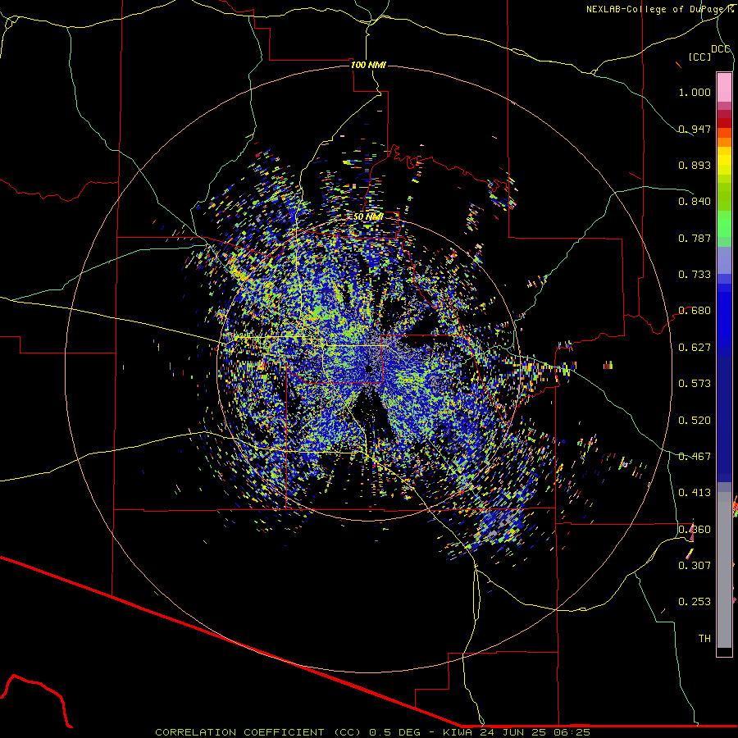Pick the yellow segment of the color bar

coord(724,161)
